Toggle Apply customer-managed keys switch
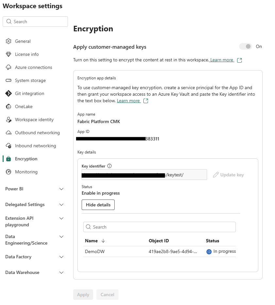Image resolution: width=275 pixels, height=305 pixels. coord(246,46)
